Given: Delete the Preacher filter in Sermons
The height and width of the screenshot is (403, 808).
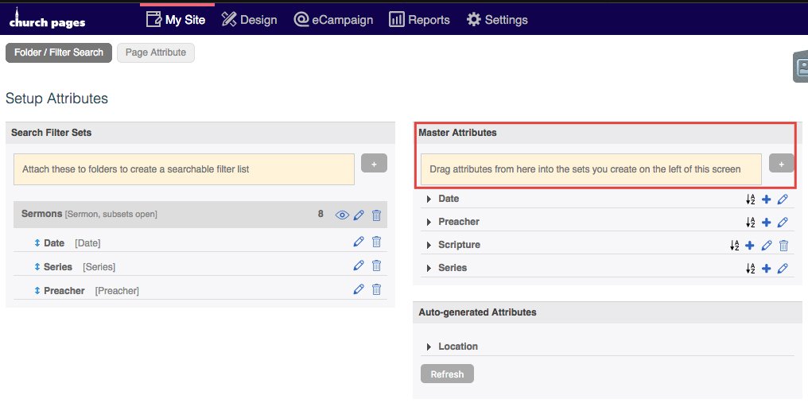Looking at the screenshot, I should tap(377, 289).
